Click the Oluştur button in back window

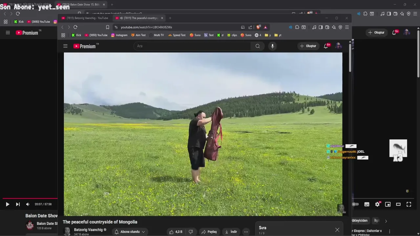(376, 32)
